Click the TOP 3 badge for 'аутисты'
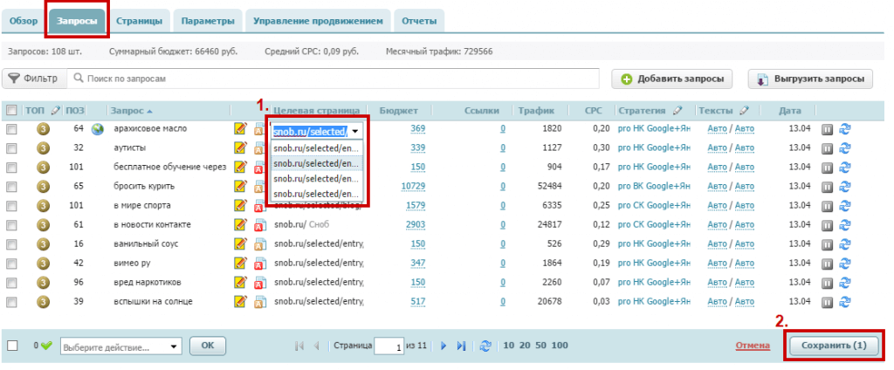This screenshot has height=370, width=894. click(x=43, y=148)
